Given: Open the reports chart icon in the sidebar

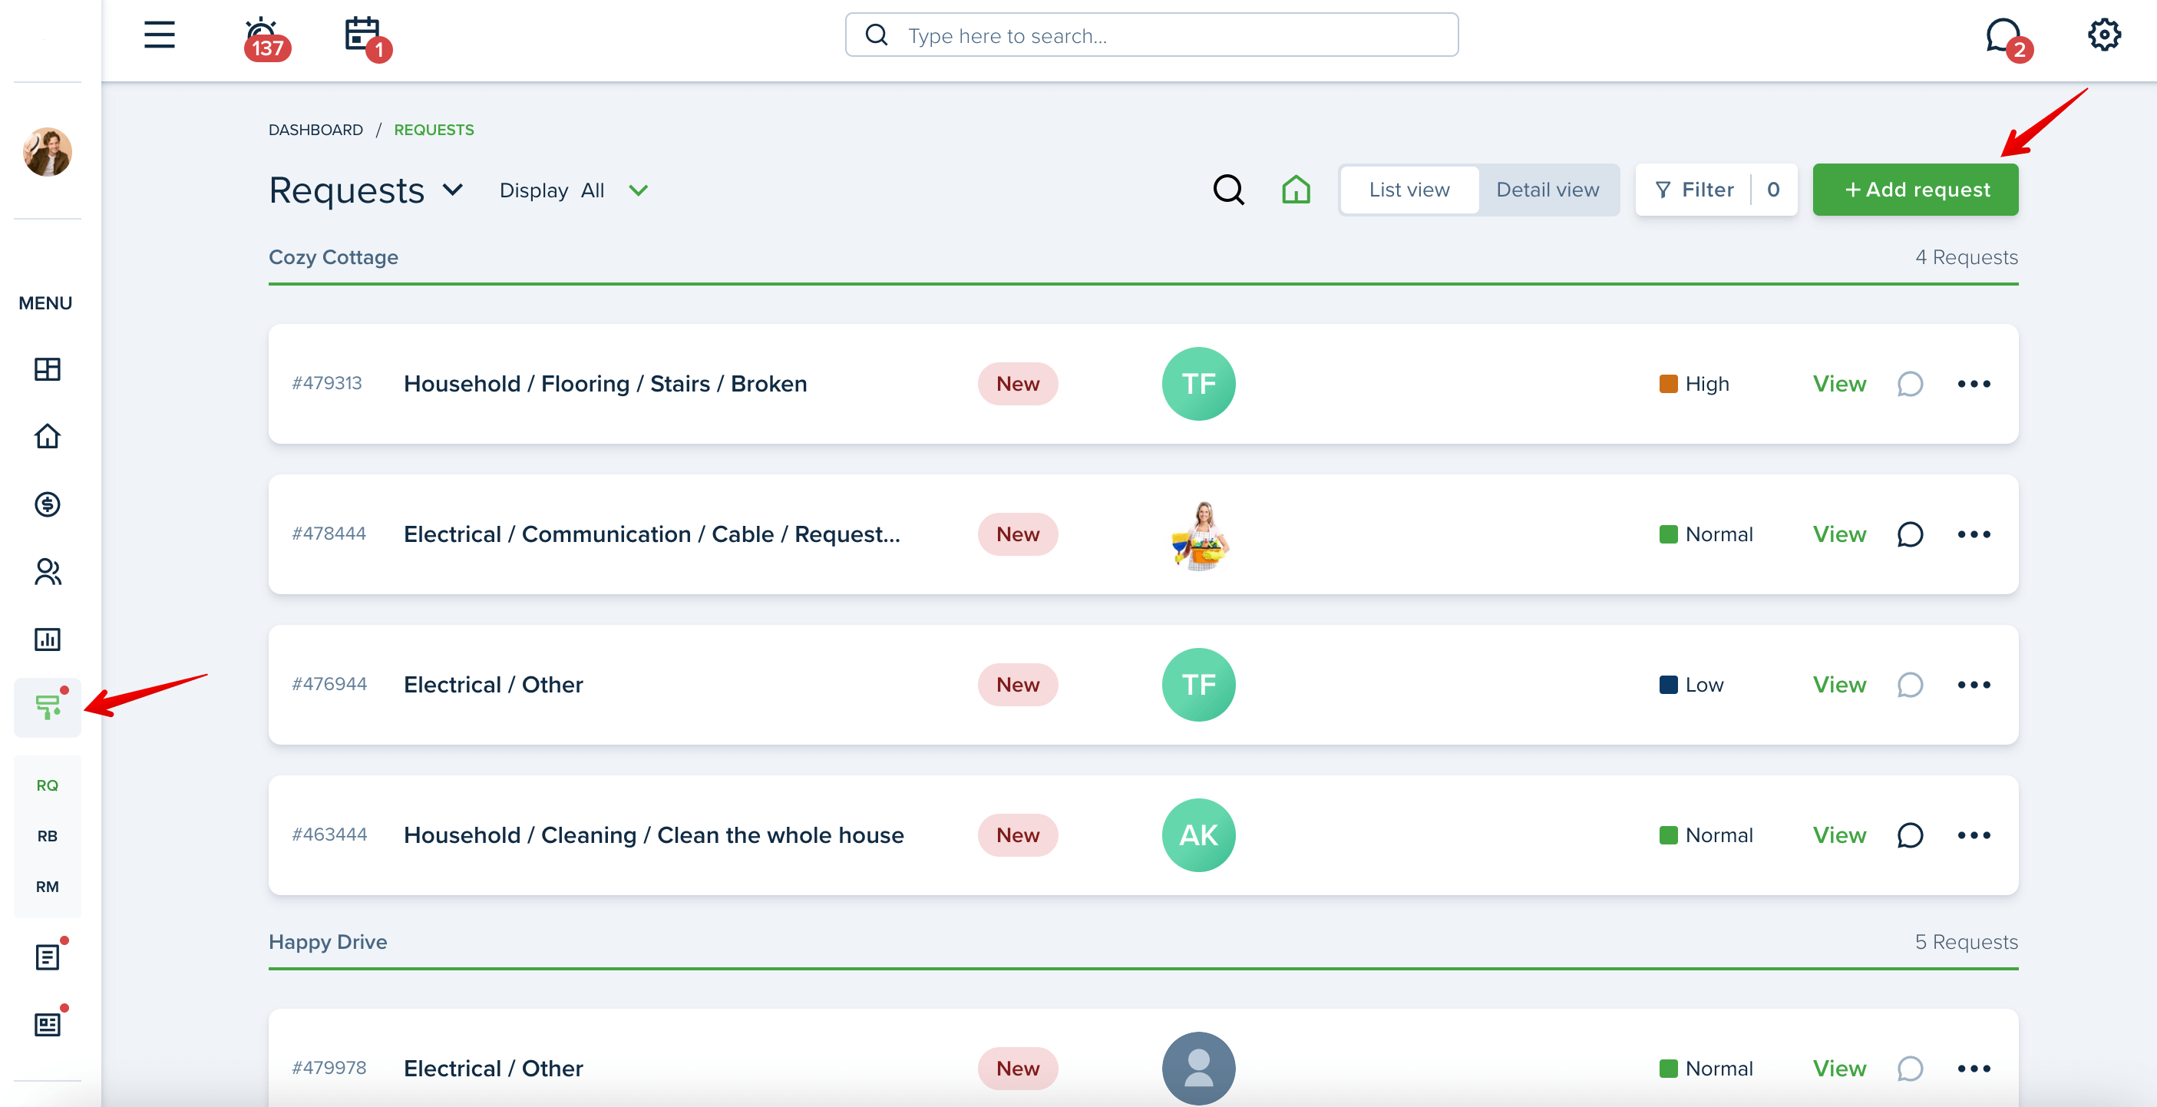Looking at the screenshot, I should click(47, 639).
